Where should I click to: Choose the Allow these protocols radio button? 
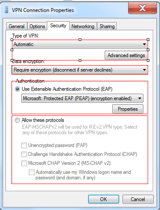pos(17,120)
